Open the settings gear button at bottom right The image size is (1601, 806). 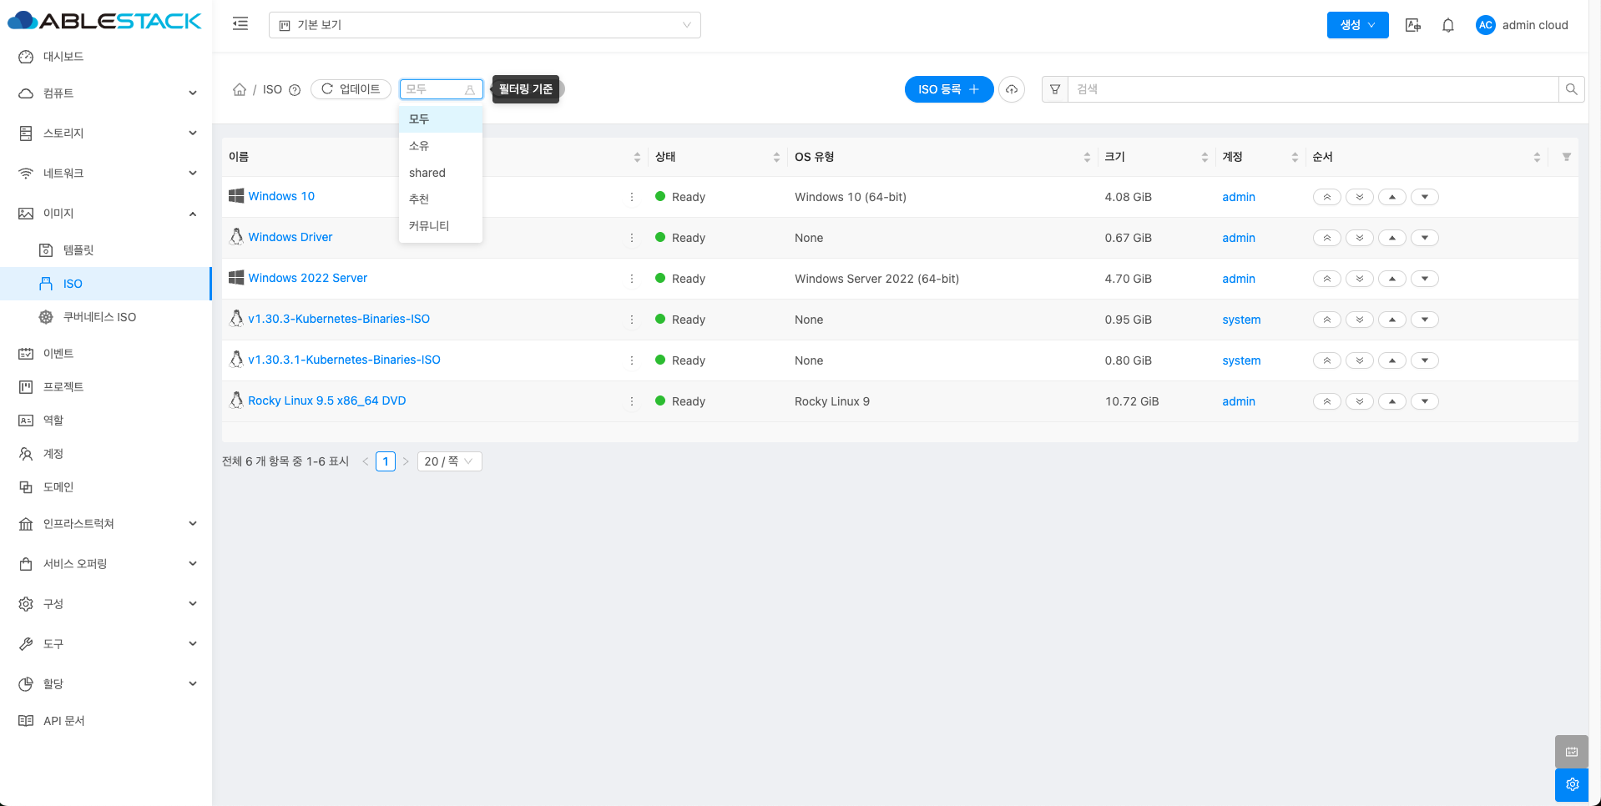1572,784
